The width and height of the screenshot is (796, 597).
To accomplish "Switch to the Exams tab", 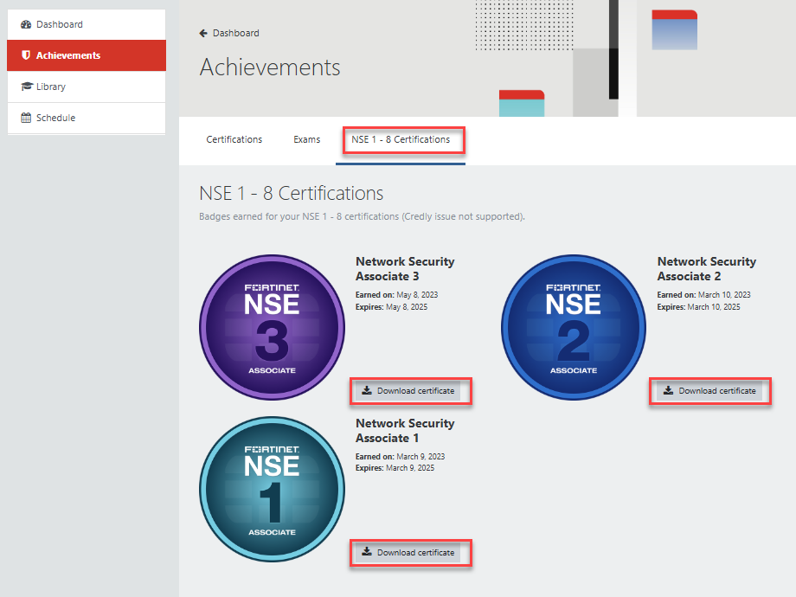I will pos(306,139).
